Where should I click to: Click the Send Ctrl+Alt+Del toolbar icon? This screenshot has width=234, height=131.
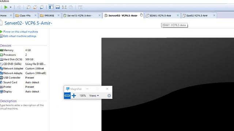19,7
